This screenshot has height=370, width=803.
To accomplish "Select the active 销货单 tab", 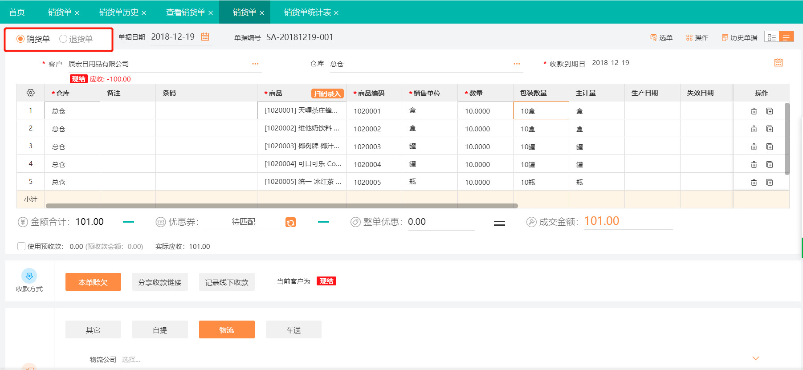I will tap(245, 12).
